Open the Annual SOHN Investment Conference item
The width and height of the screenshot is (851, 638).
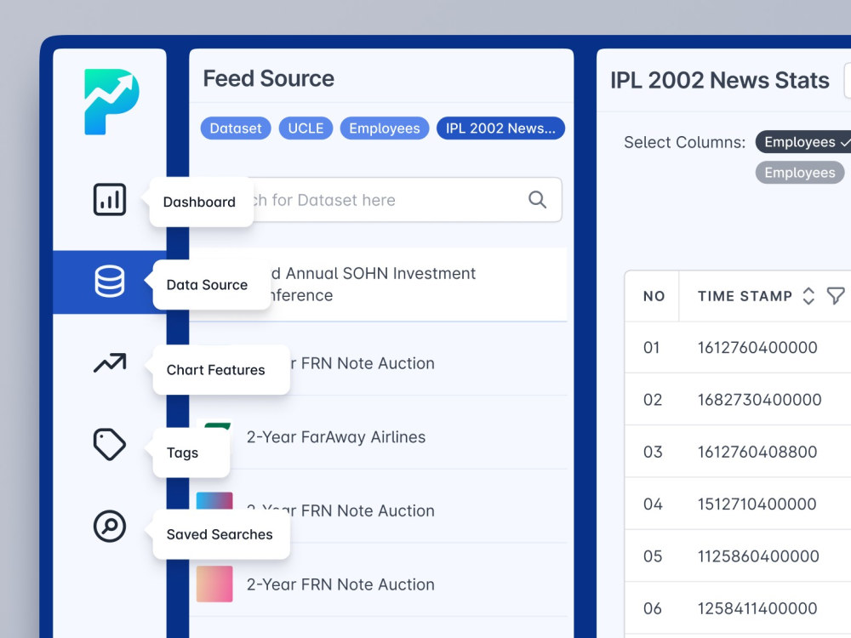(x=379, y=284)
